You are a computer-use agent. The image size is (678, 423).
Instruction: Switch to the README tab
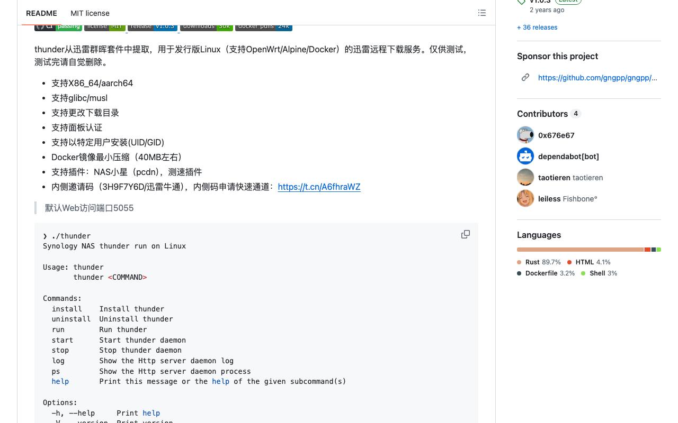41,13
